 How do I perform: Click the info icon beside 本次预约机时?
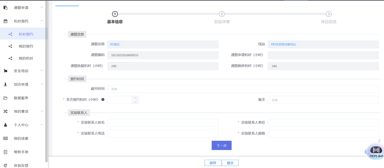[x=103, y=100]
